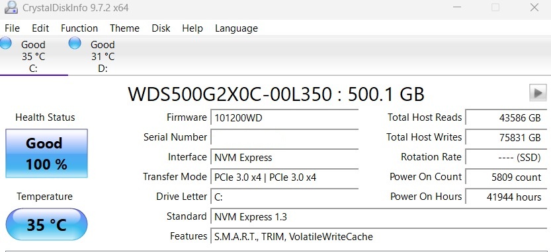Go to next disk with arrow button

pos(538,93)
